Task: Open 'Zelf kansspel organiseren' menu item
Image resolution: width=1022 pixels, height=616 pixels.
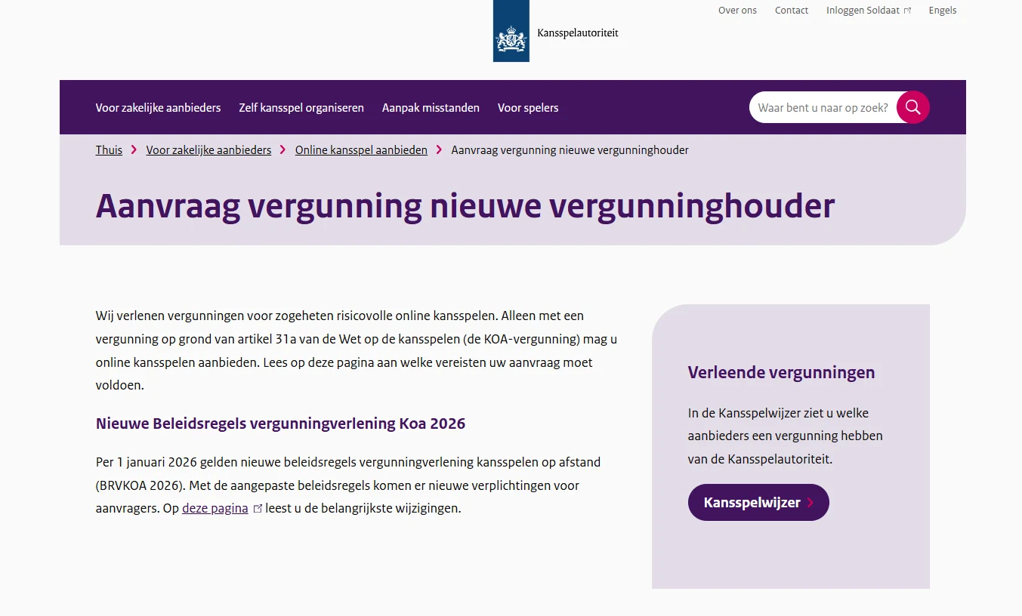Action: point(301,108)
